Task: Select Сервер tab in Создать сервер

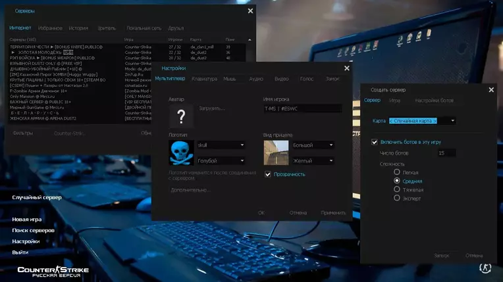Action: pos(372,101)
